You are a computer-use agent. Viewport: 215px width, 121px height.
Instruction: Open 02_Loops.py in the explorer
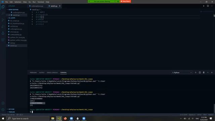15,21
